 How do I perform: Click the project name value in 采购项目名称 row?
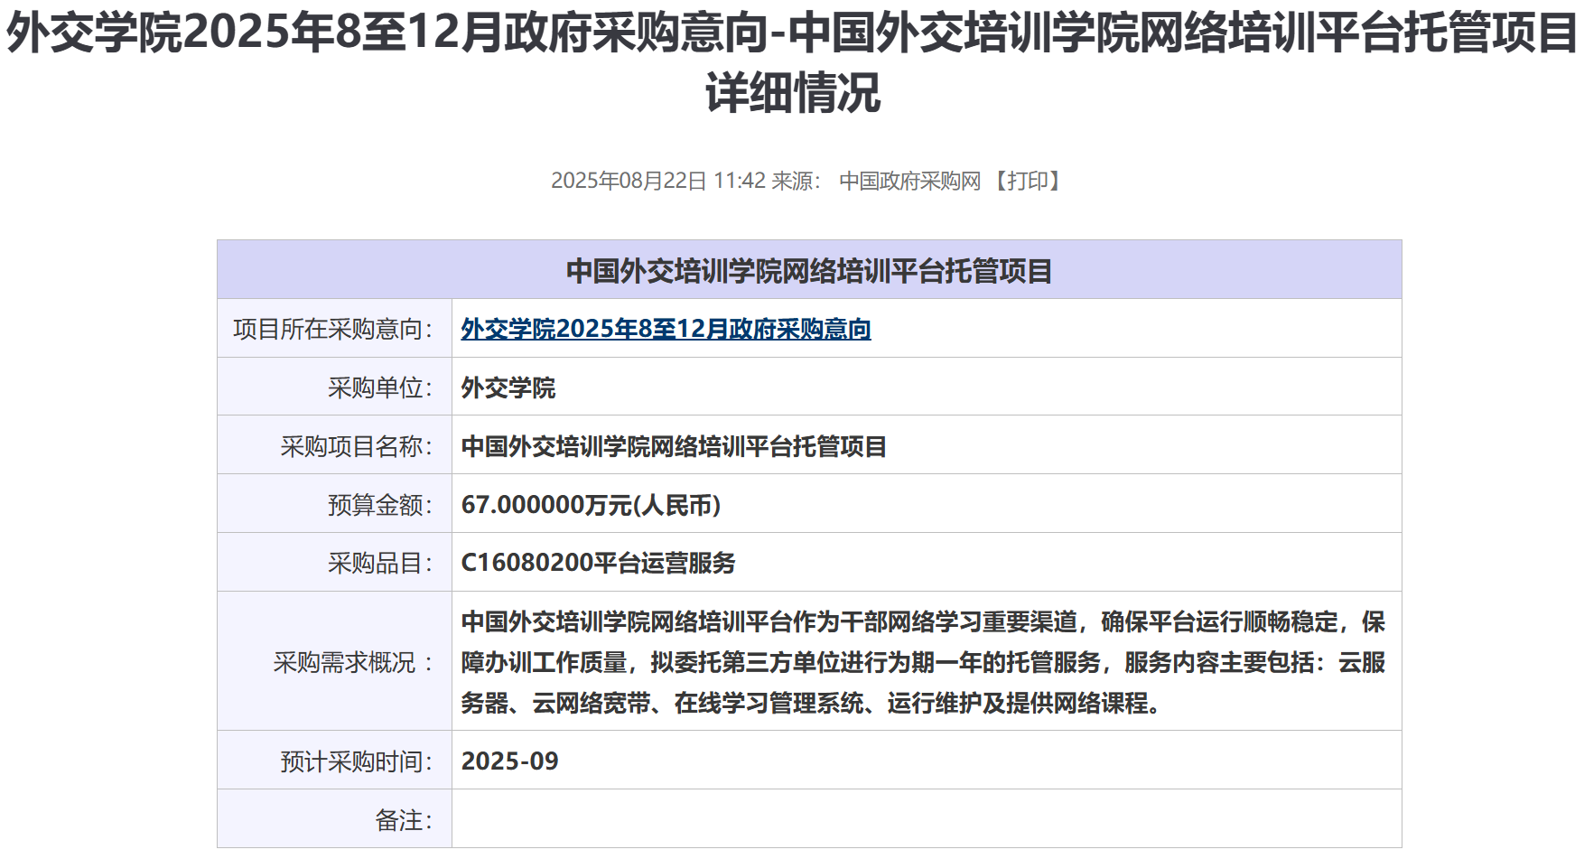pyautogui.click(x=675, y=444)
